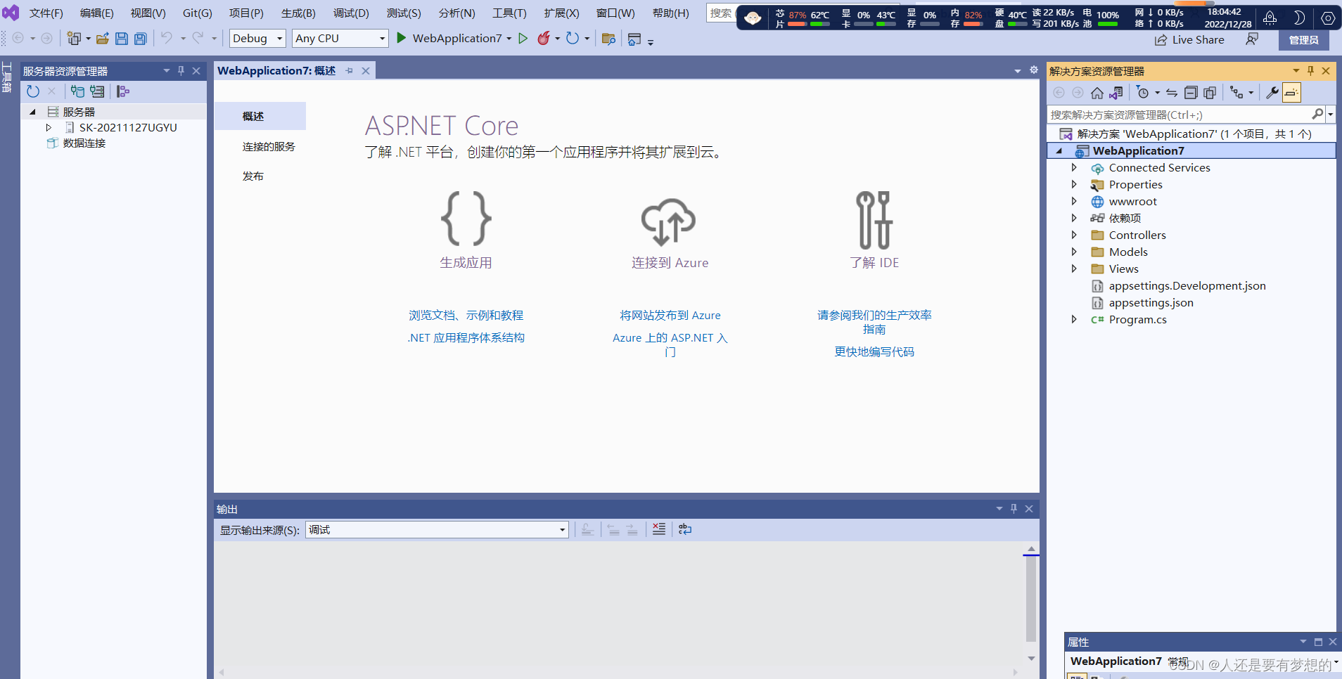Start debugging WebApplication7 with the green play button
Screen dimensions: 1342x679
tap(402, 38)
